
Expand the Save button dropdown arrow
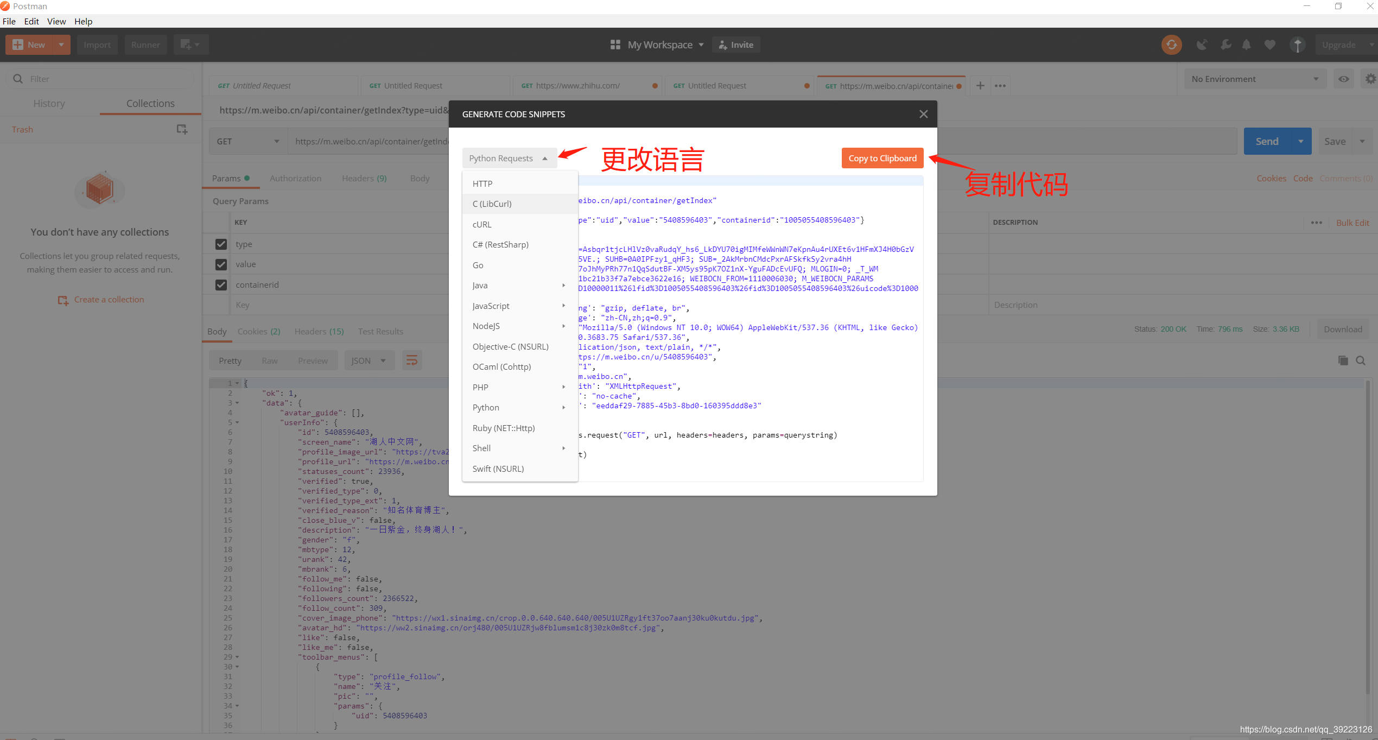tap(1361, 141)
